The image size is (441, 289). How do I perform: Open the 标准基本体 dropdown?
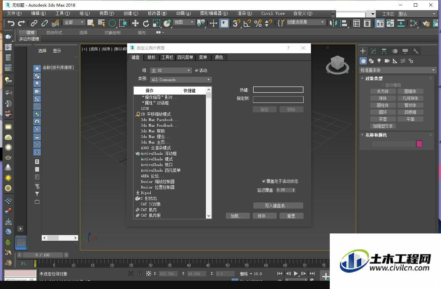(x=398, y=70)
